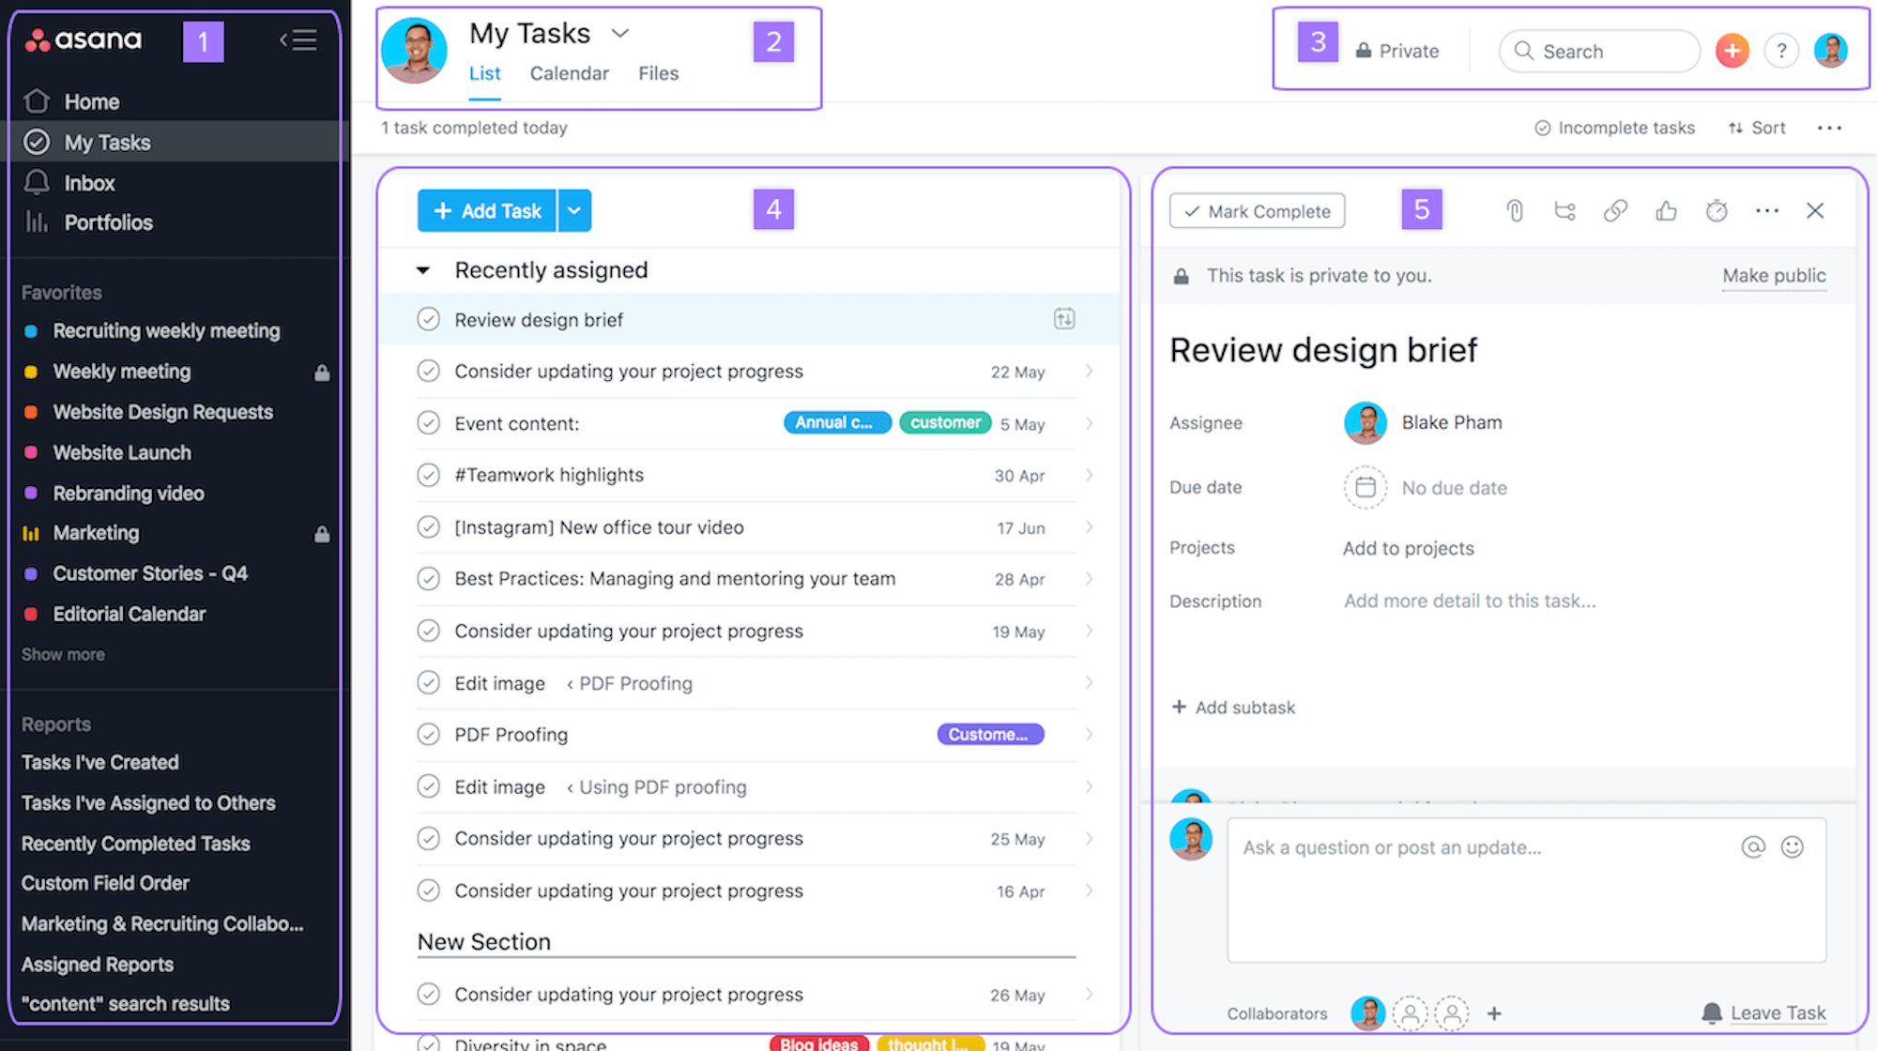Switch to the Calendar tab in My Tasks
Screen dimensions: 1877x1051
(567, 72)
